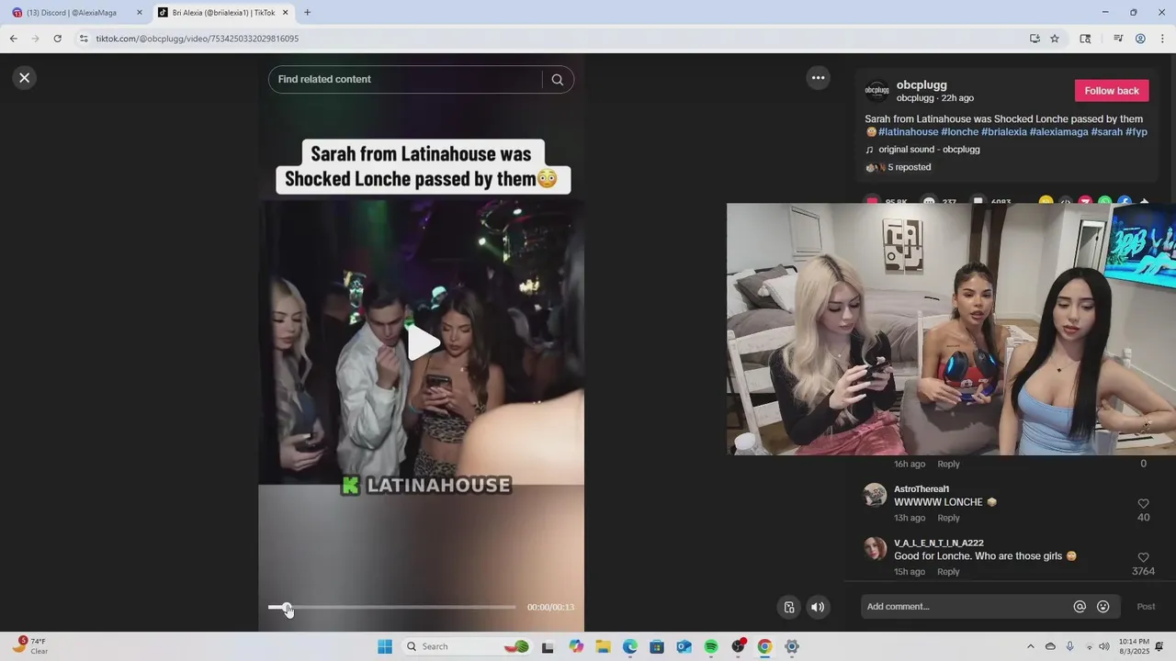Image resolution: width=1176 pixels, height=661 pixels.
Task: Show hidden system tray icons
Action: click(1030, 646)
